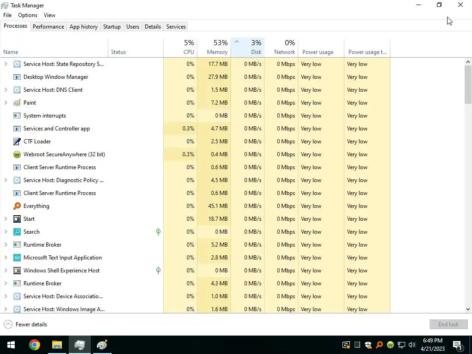Viewport: 472px width, 354px height.
Task: Open File Explorer from the taskbar
Action: [x=57, y=345]
